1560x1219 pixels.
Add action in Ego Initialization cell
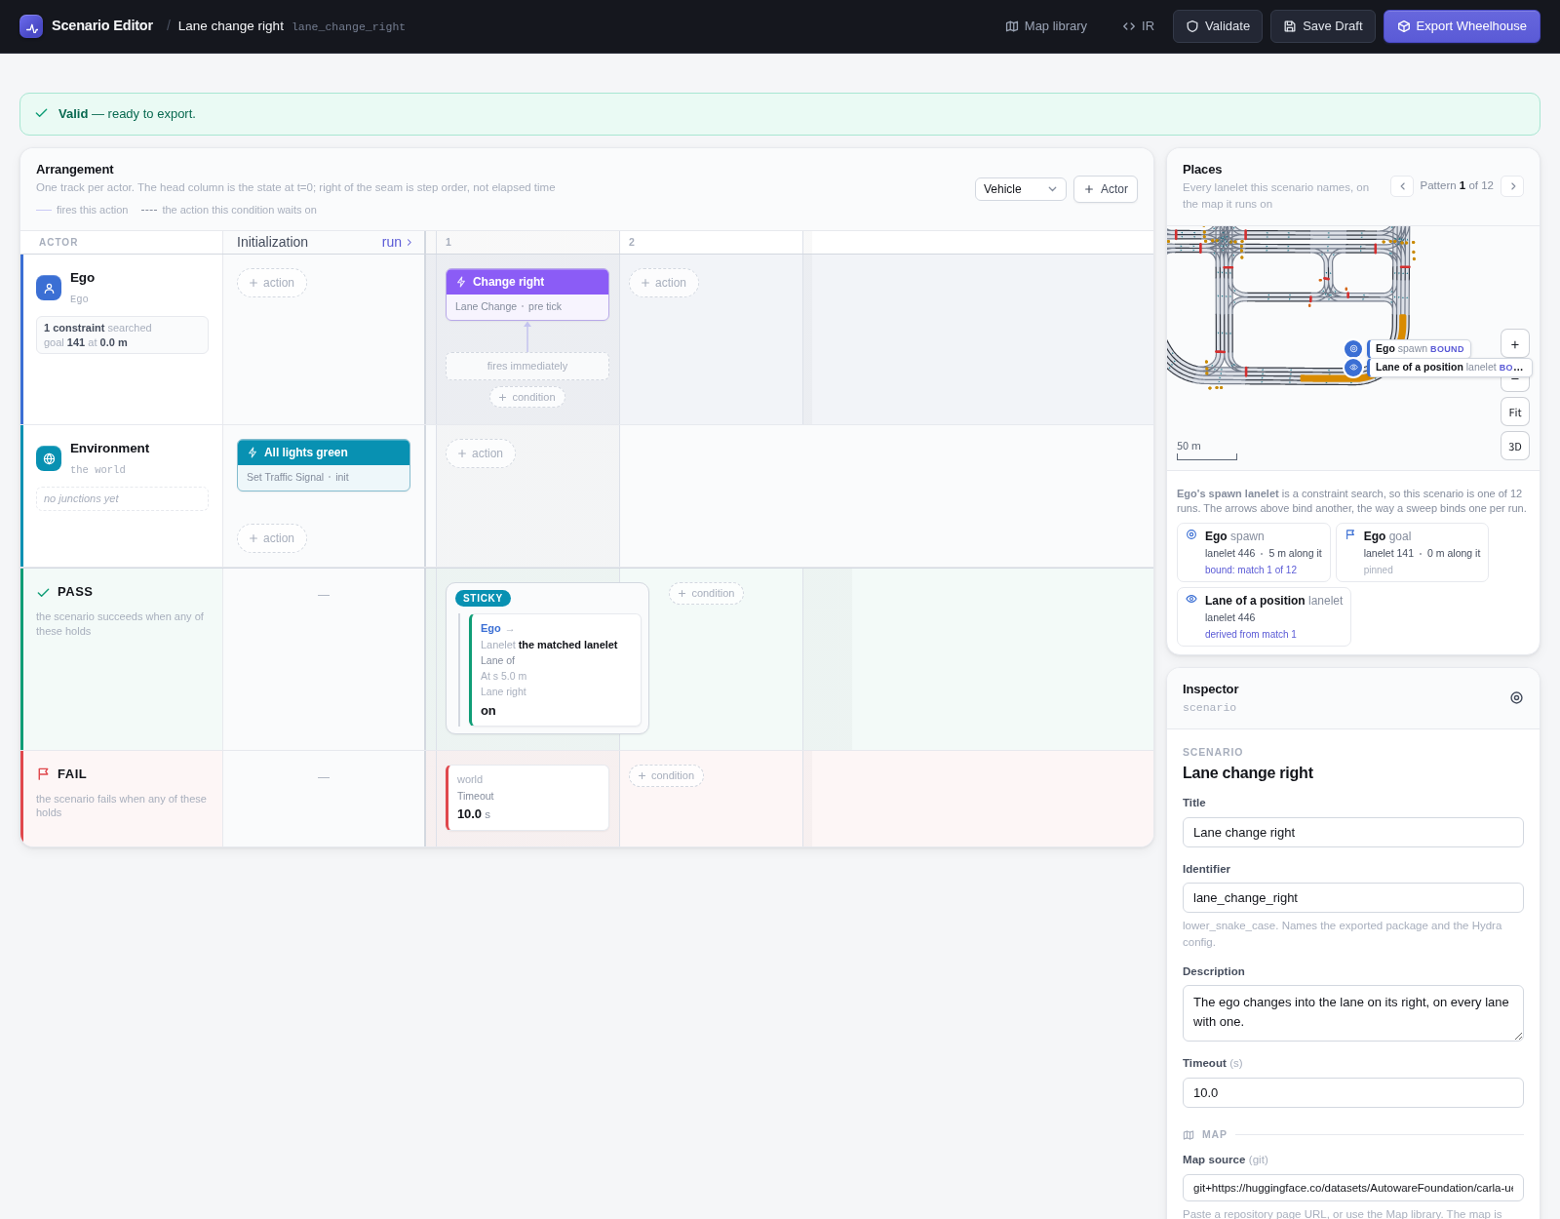(x=272, y=283)
